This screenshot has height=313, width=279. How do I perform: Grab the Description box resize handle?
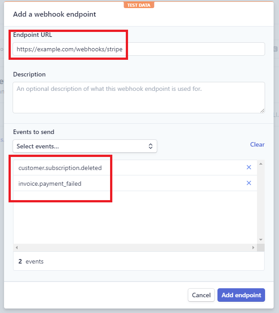coord(262,111)
